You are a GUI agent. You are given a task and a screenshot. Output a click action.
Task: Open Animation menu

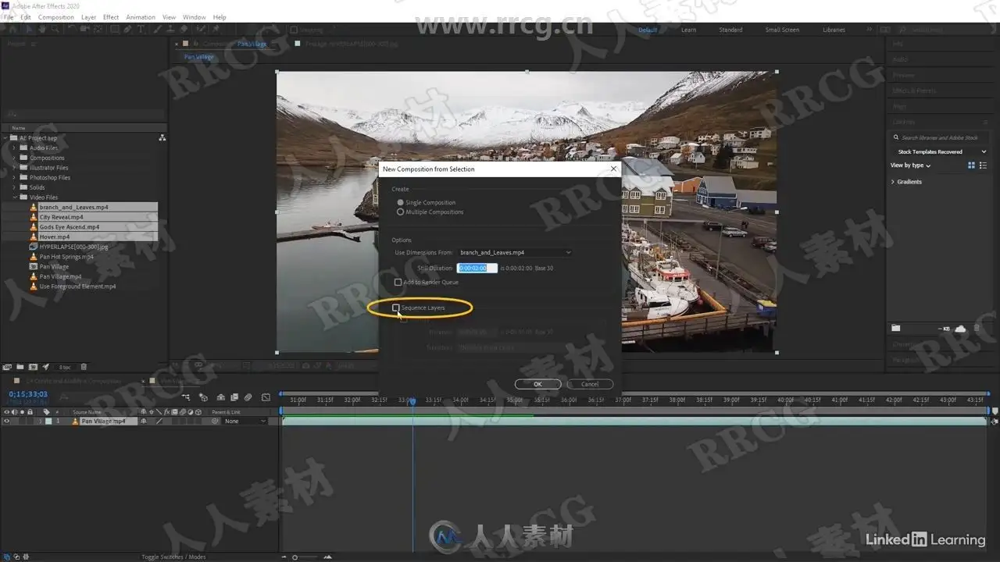(x=141, y=16)
